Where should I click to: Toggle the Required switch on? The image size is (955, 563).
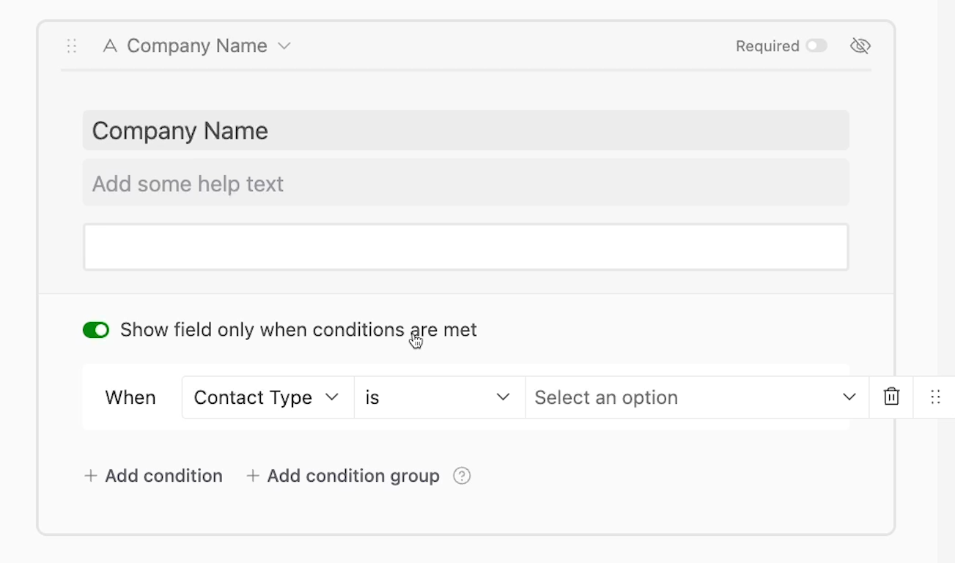[x=816, y=46]
